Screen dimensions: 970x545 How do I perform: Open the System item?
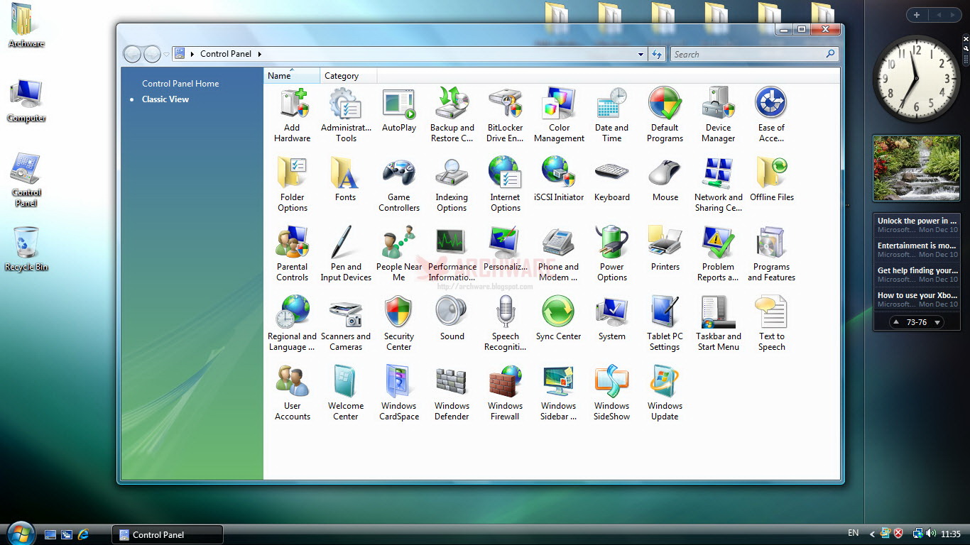[x=612, y=319]
